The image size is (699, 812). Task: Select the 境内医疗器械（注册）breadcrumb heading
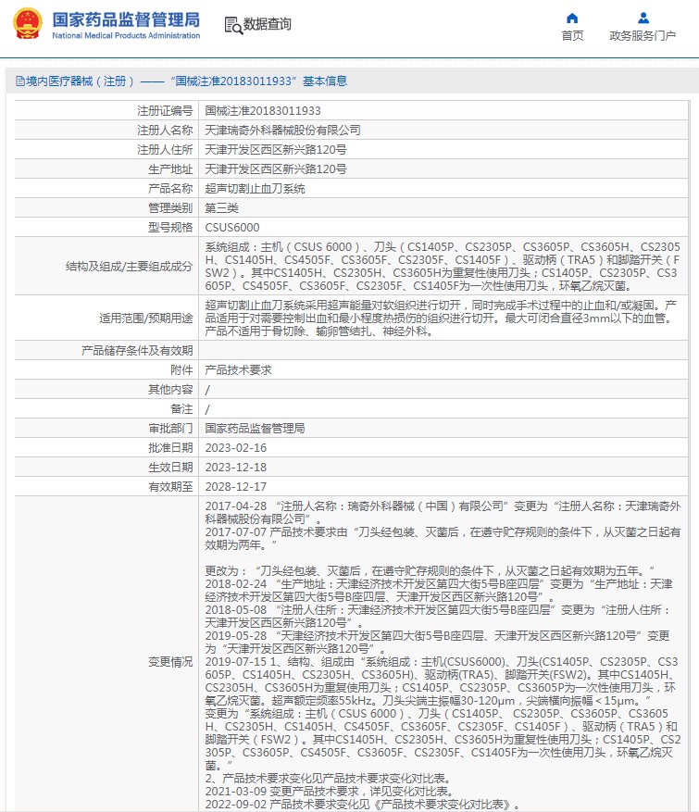[80, 81]
